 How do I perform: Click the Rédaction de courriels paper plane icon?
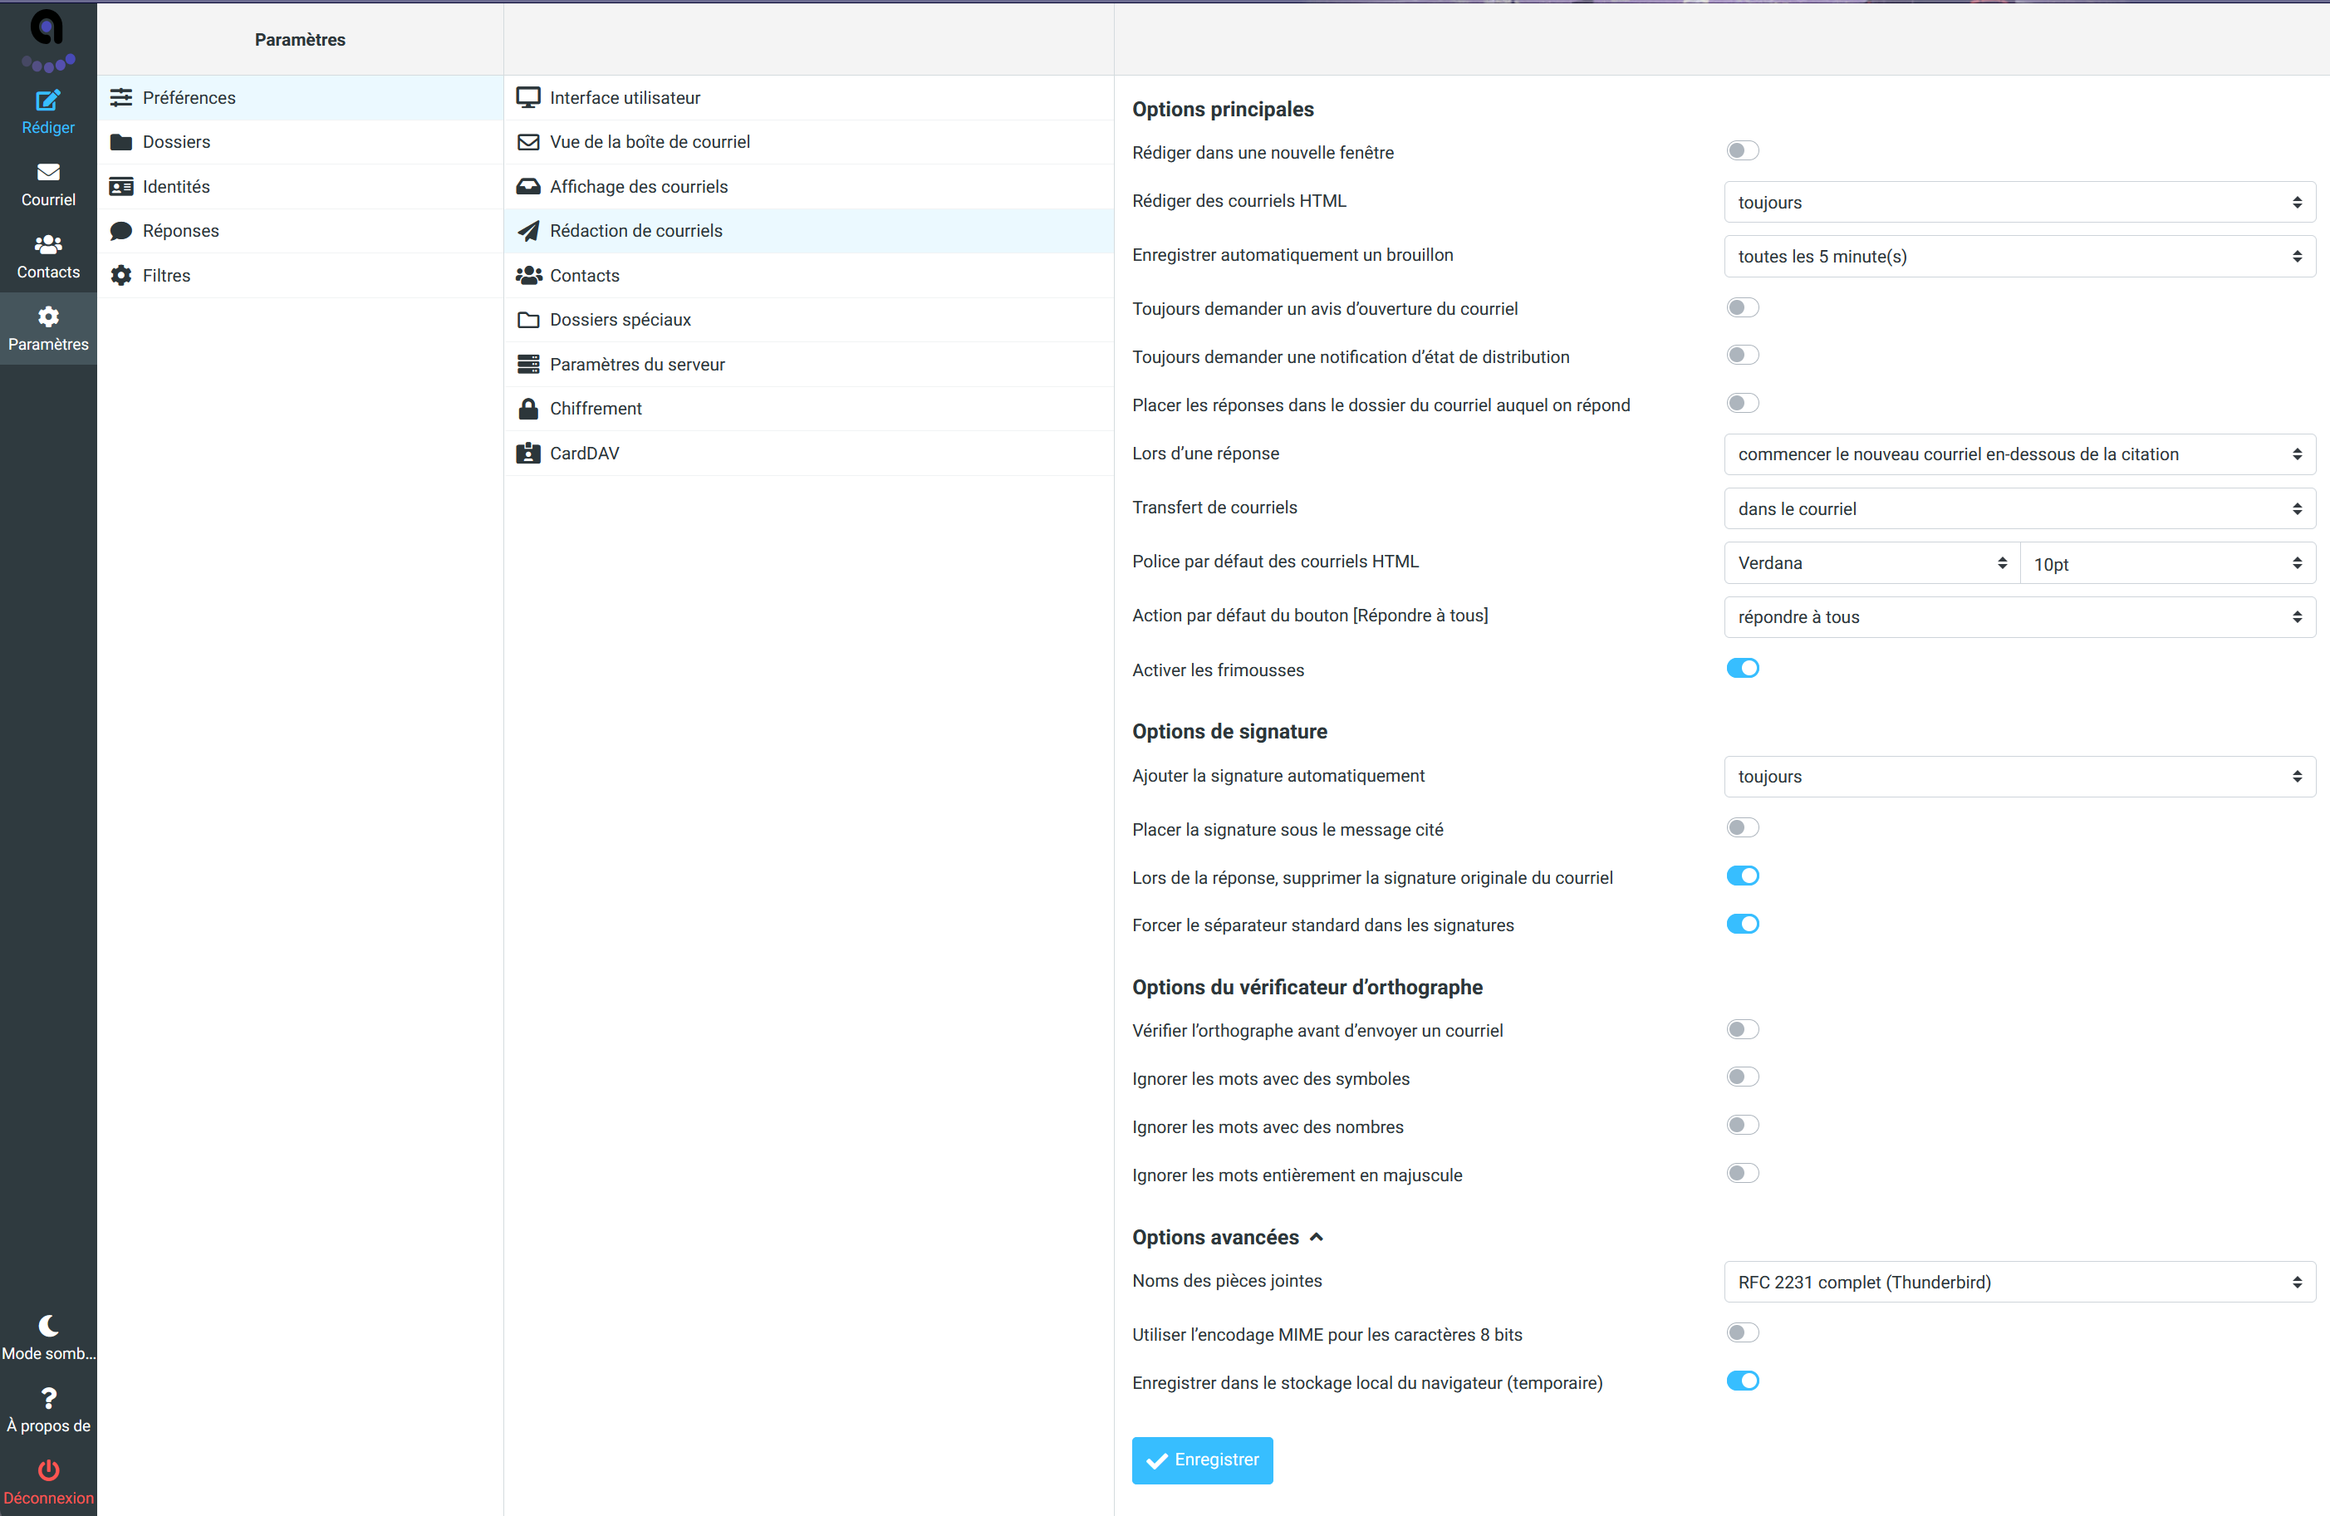528,230
